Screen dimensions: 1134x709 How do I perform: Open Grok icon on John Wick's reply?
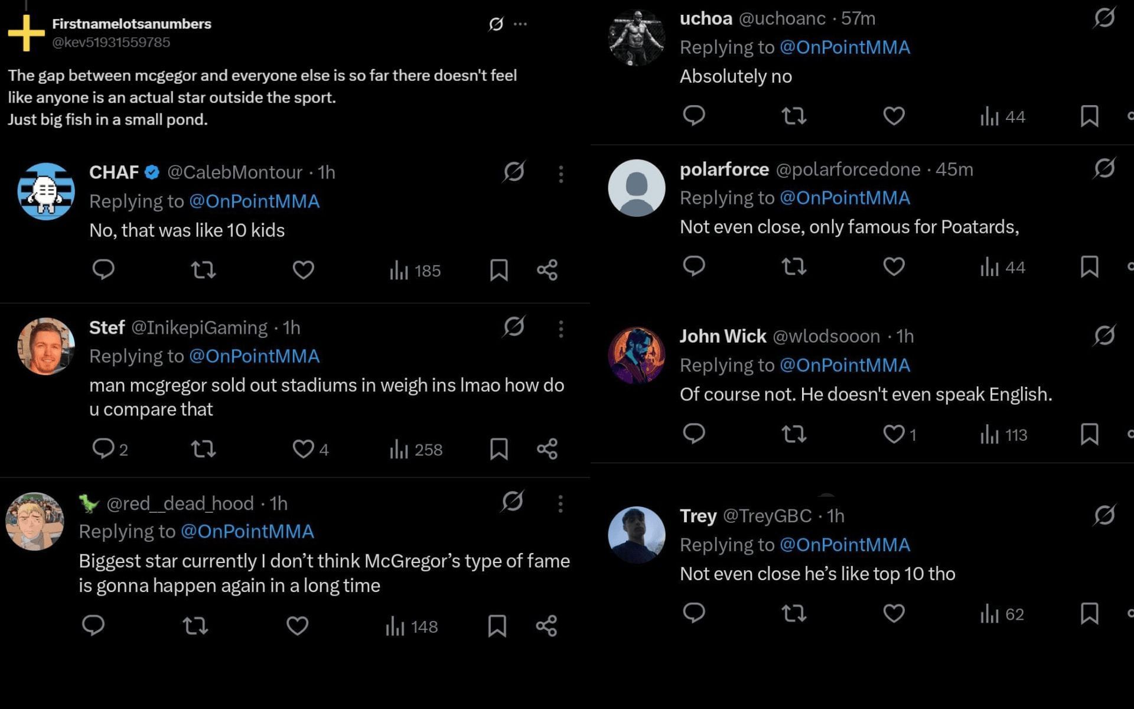(1104, 336)
